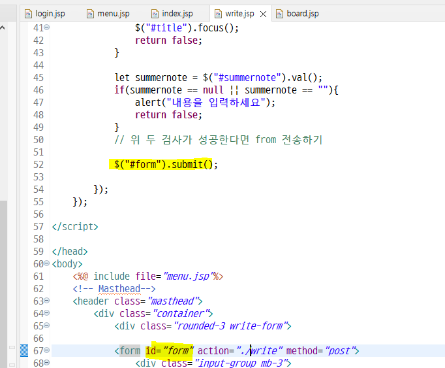Click the login.jsp file icon
The image size is (445, 368).
pos(28,13)
